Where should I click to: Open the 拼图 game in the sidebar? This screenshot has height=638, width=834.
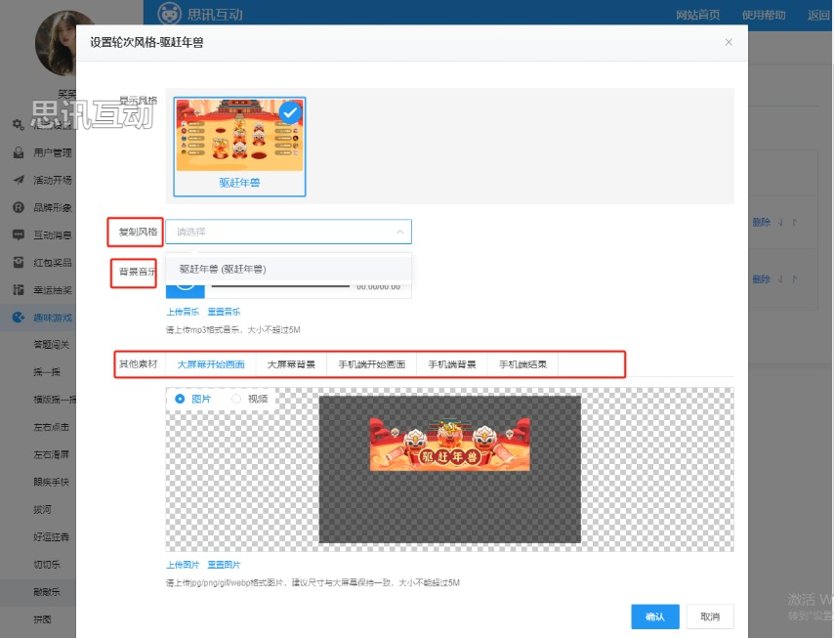pos(43,619)
